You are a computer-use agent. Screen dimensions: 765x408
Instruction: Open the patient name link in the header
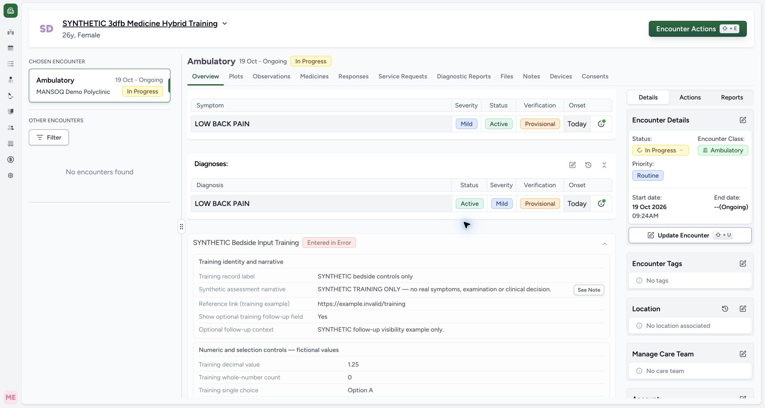point(140,23)
